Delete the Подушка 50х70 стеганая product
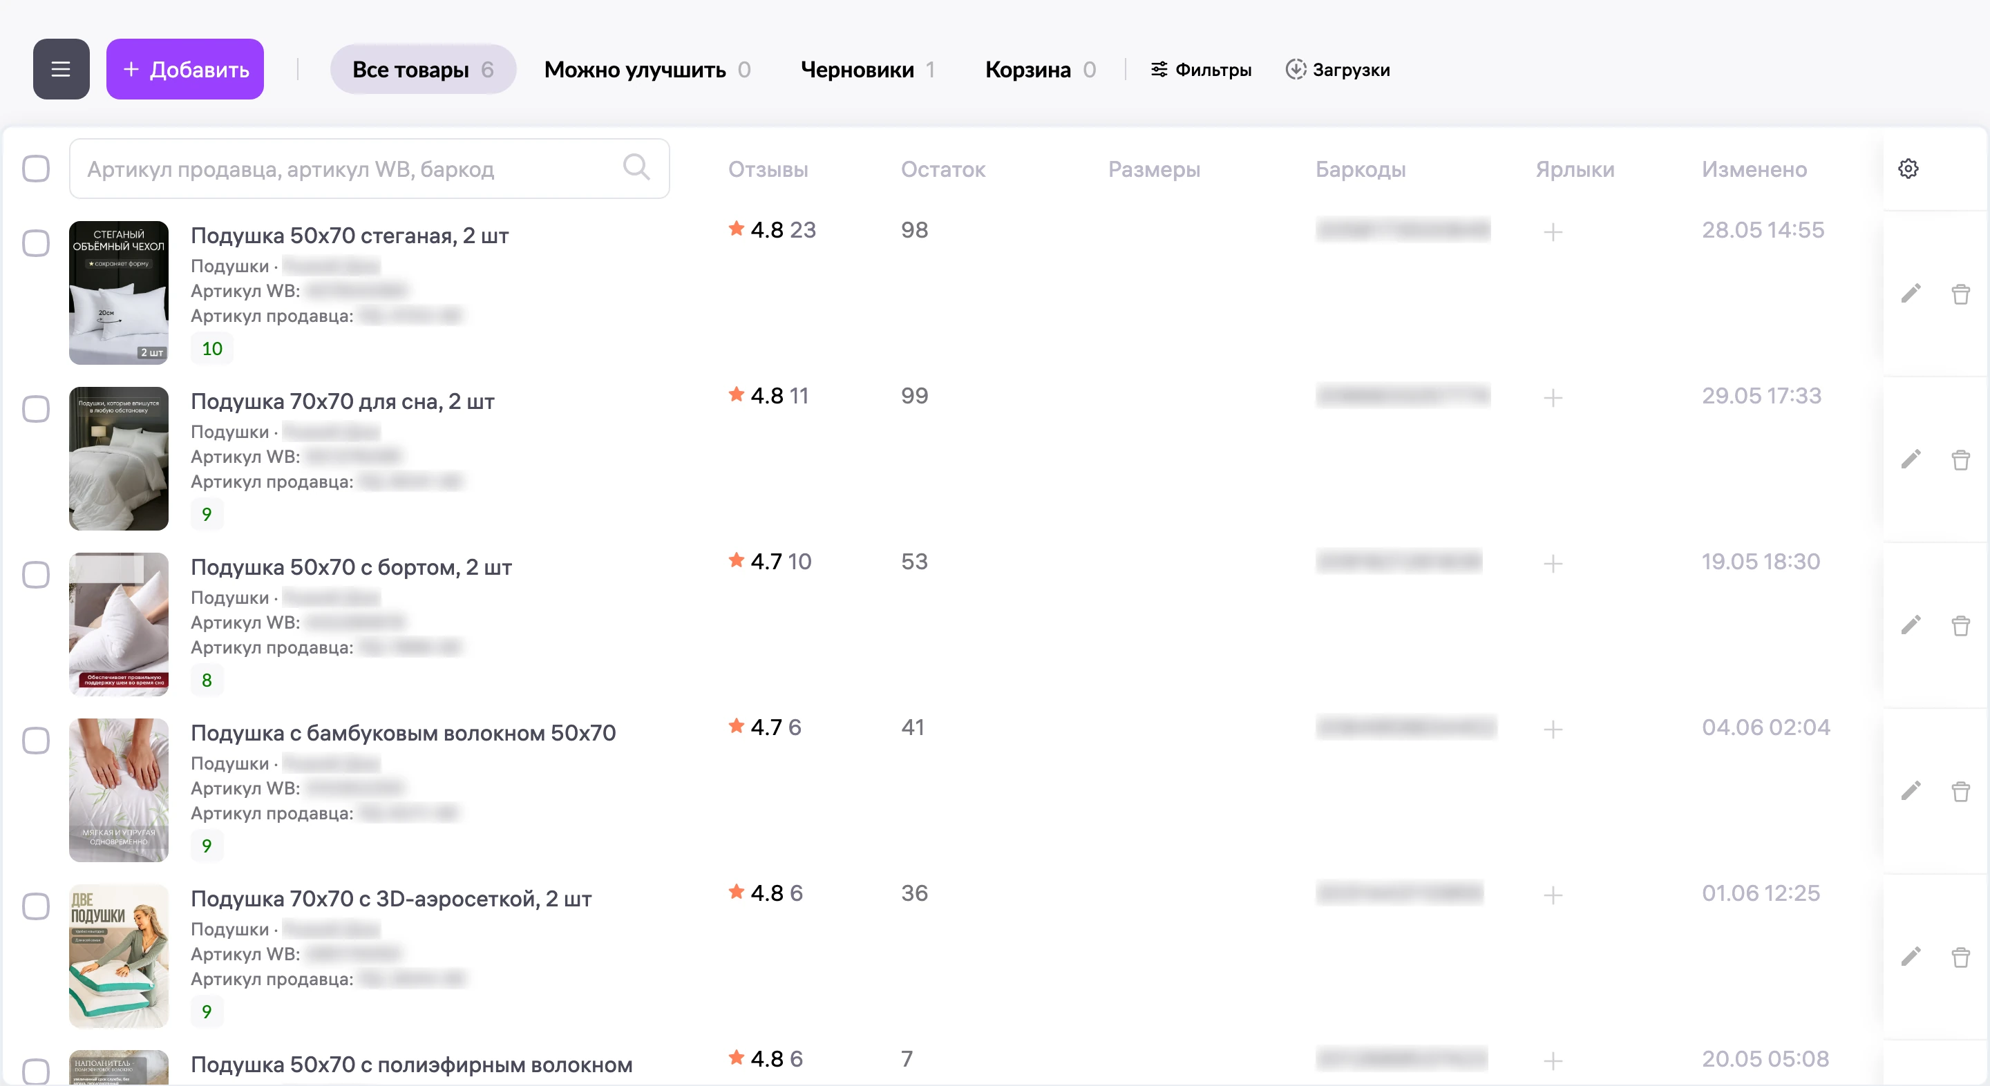This screenshot has height=1086, width=1990. coord(1961,294)
